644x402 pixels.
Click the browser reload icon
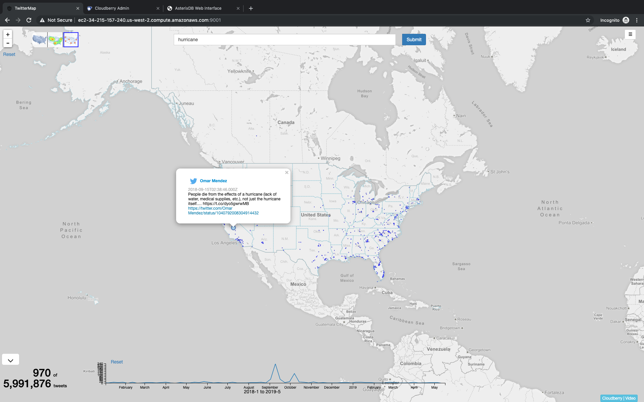[29, 20]
